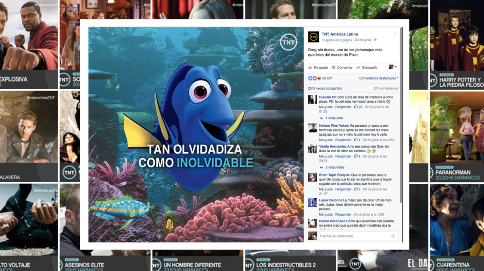Click the comments panel scrollbar
The width and height of the screenshot is (484, 271).
[x=400, y=141]
